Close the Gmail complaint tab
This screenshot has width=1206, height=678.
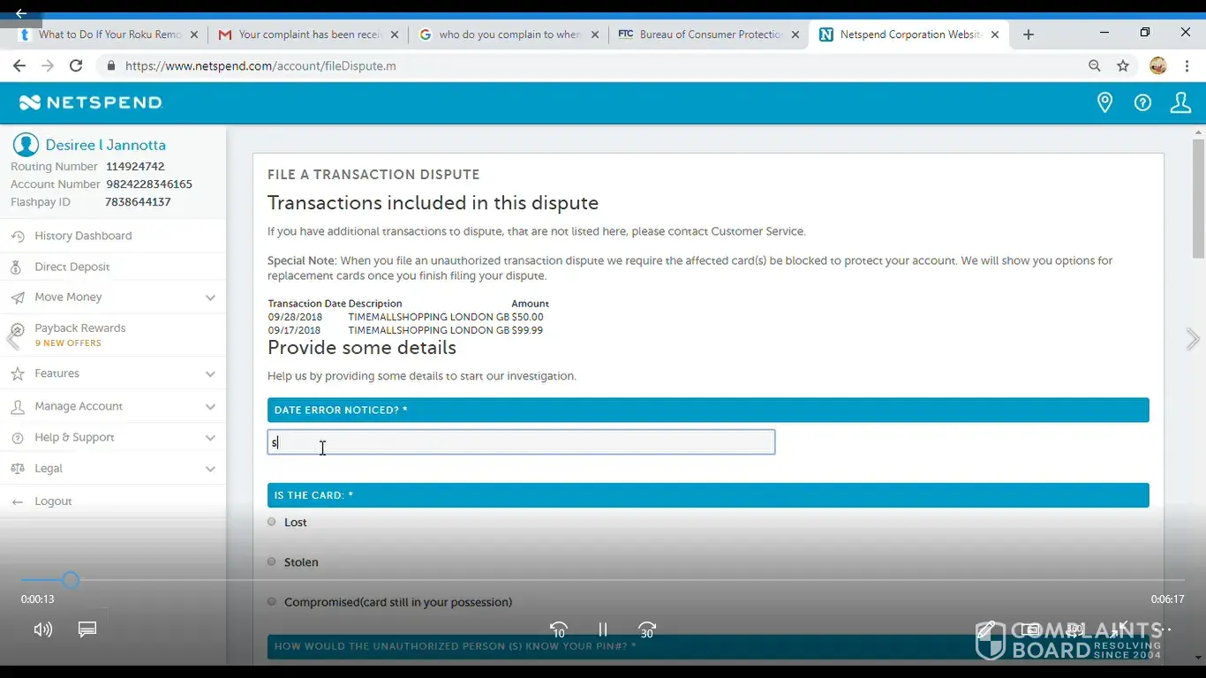(x=395, y=34)
